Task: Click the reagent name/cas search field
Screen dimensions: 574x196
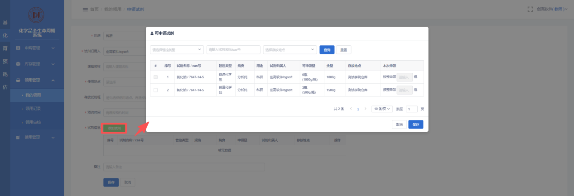Action: tap(233, 50)
